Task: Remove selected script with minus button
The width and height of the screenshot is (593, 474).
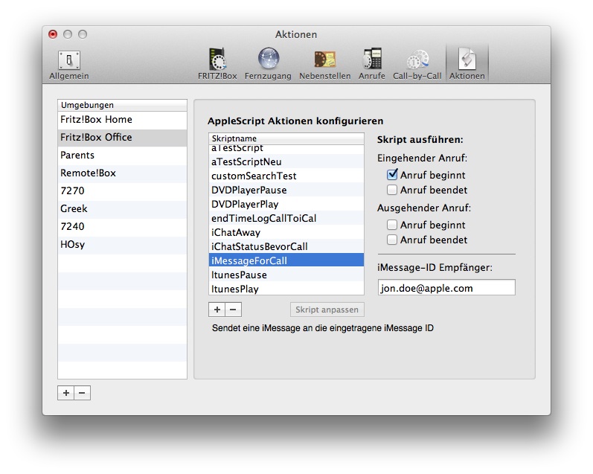Action: pos(233,310)
